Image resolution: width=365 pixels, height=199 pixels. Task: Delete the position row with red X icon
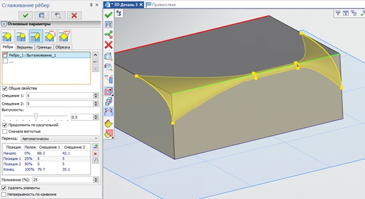[95, 154]
